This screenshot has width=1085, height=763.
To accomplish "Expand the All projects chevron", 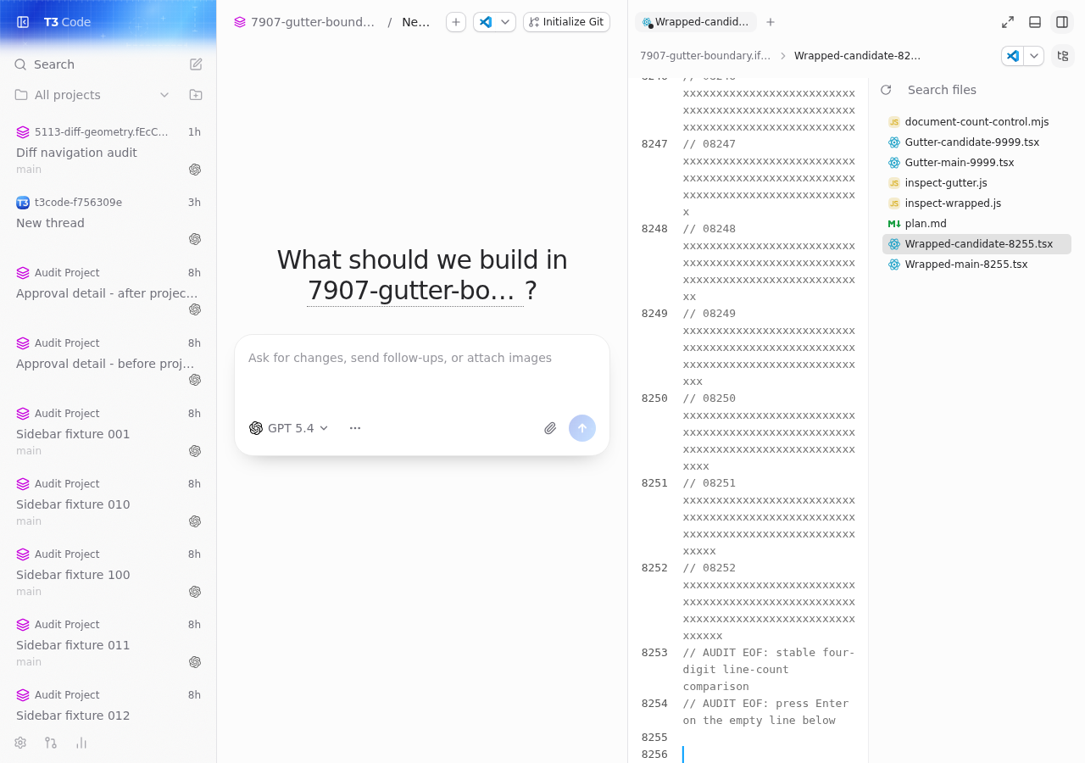I will (x=164, y=95).
